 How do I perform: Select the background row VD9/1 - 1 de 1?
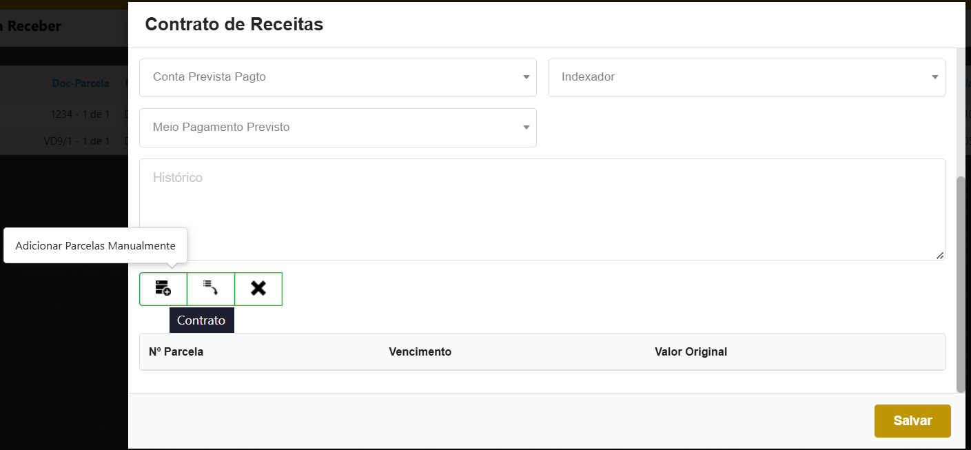76,141
